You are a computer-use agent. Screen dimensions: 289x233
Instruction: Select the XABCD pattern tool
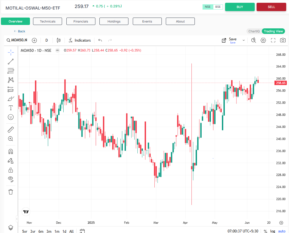11,80
